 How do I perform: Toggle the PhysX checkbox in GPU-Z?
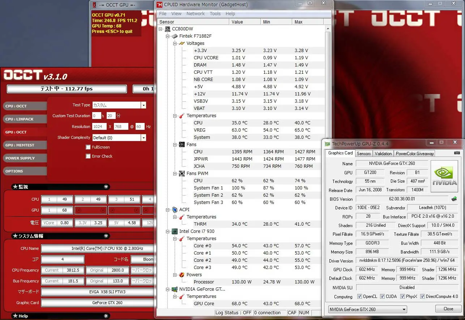403,296
